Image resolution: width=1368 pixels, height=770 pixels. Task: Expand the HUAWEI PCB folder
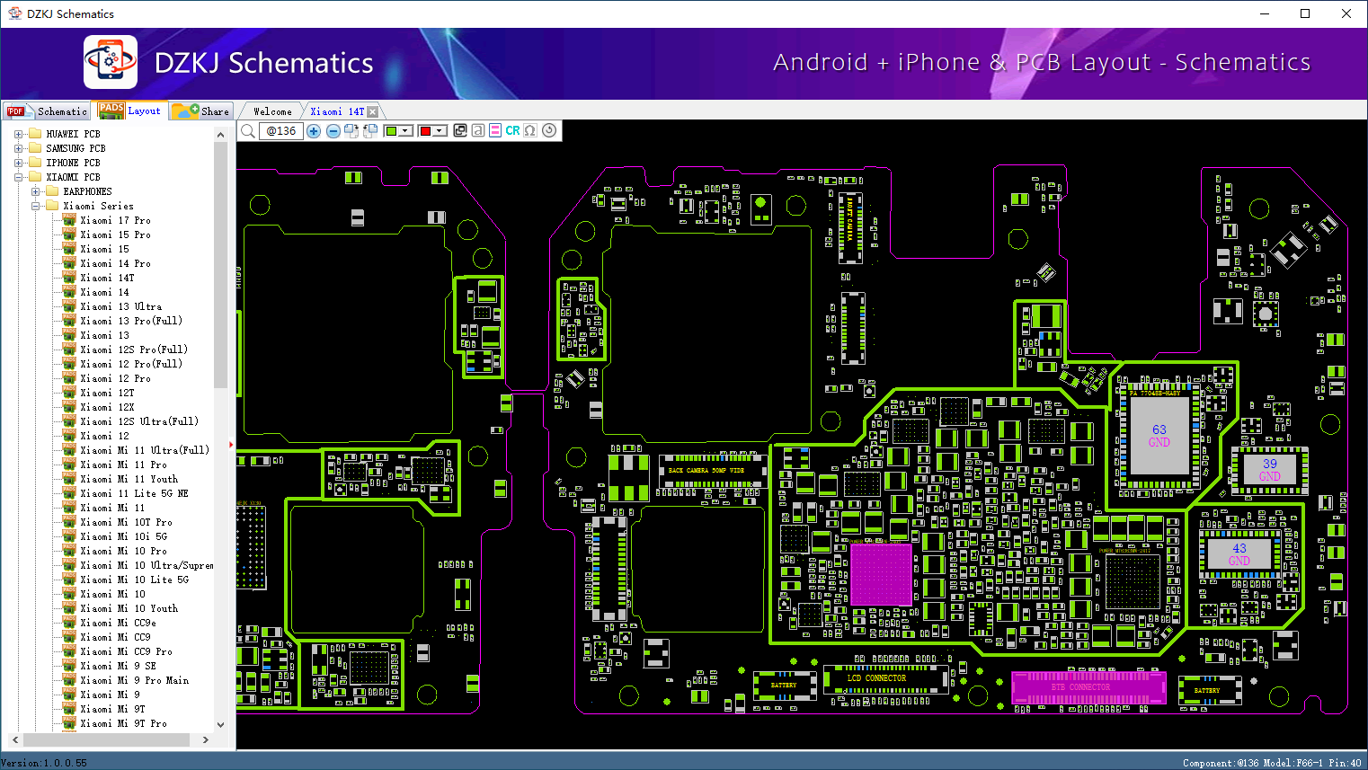pos(19,134)
